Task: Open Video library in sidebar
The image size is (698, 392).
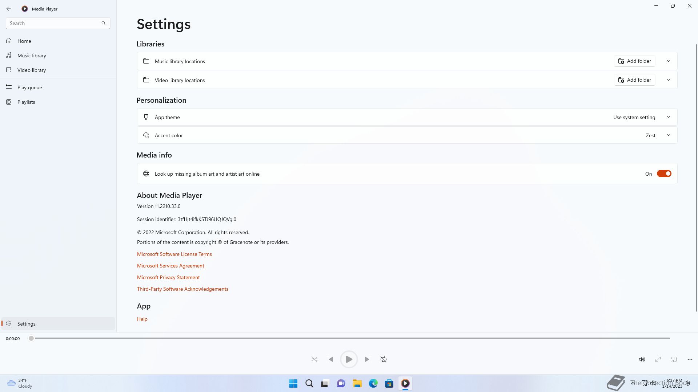Action: (x=58, y=70)
